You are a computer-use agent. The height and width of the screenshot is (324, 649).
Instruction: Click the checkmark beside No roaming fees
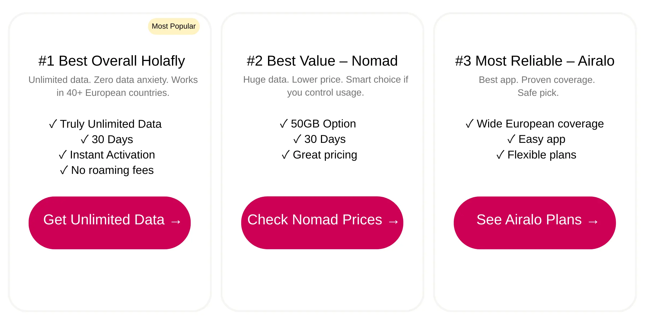[x=63, y=170]
